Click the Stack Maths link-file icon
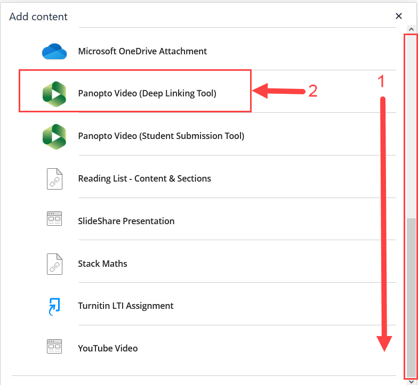The height and width of the screenshot is (385, 418). [x=54, y=264]
